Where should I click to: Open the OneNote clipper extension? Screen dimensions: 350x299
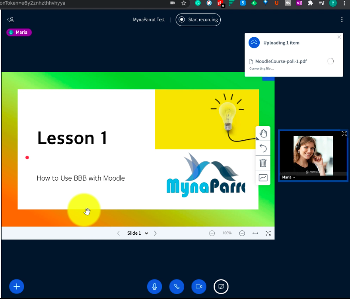pos(299,3)
